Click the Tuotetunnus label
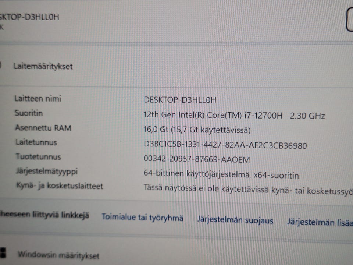353x265 pixels. pyautogui.click(x=38, y=157)
